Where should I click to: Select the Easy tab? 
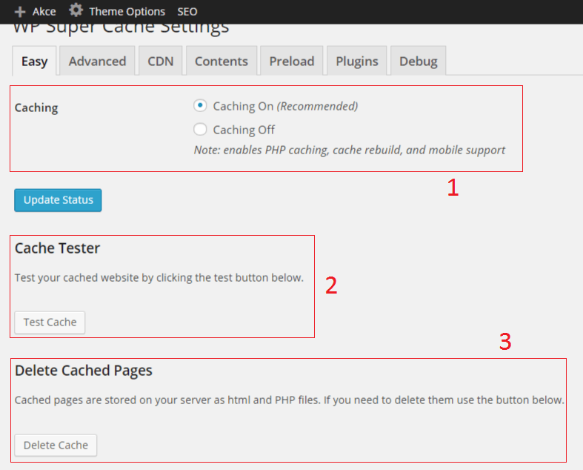click(x=34, y=61)
